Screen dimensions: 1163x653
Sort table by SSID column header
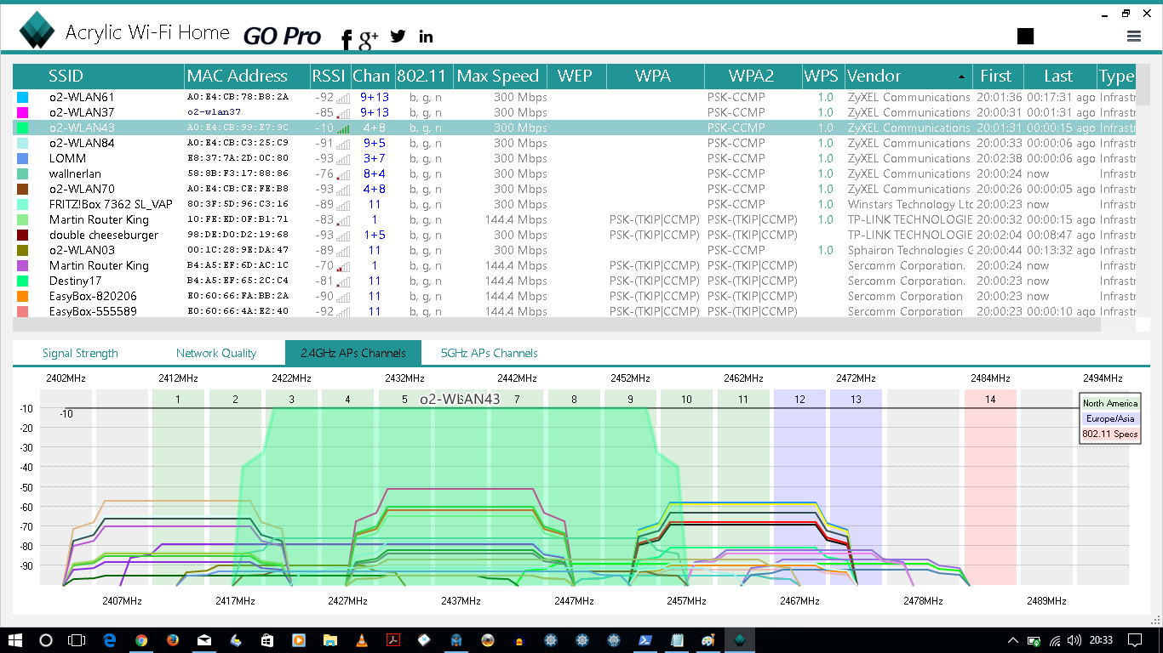point(99,77)
